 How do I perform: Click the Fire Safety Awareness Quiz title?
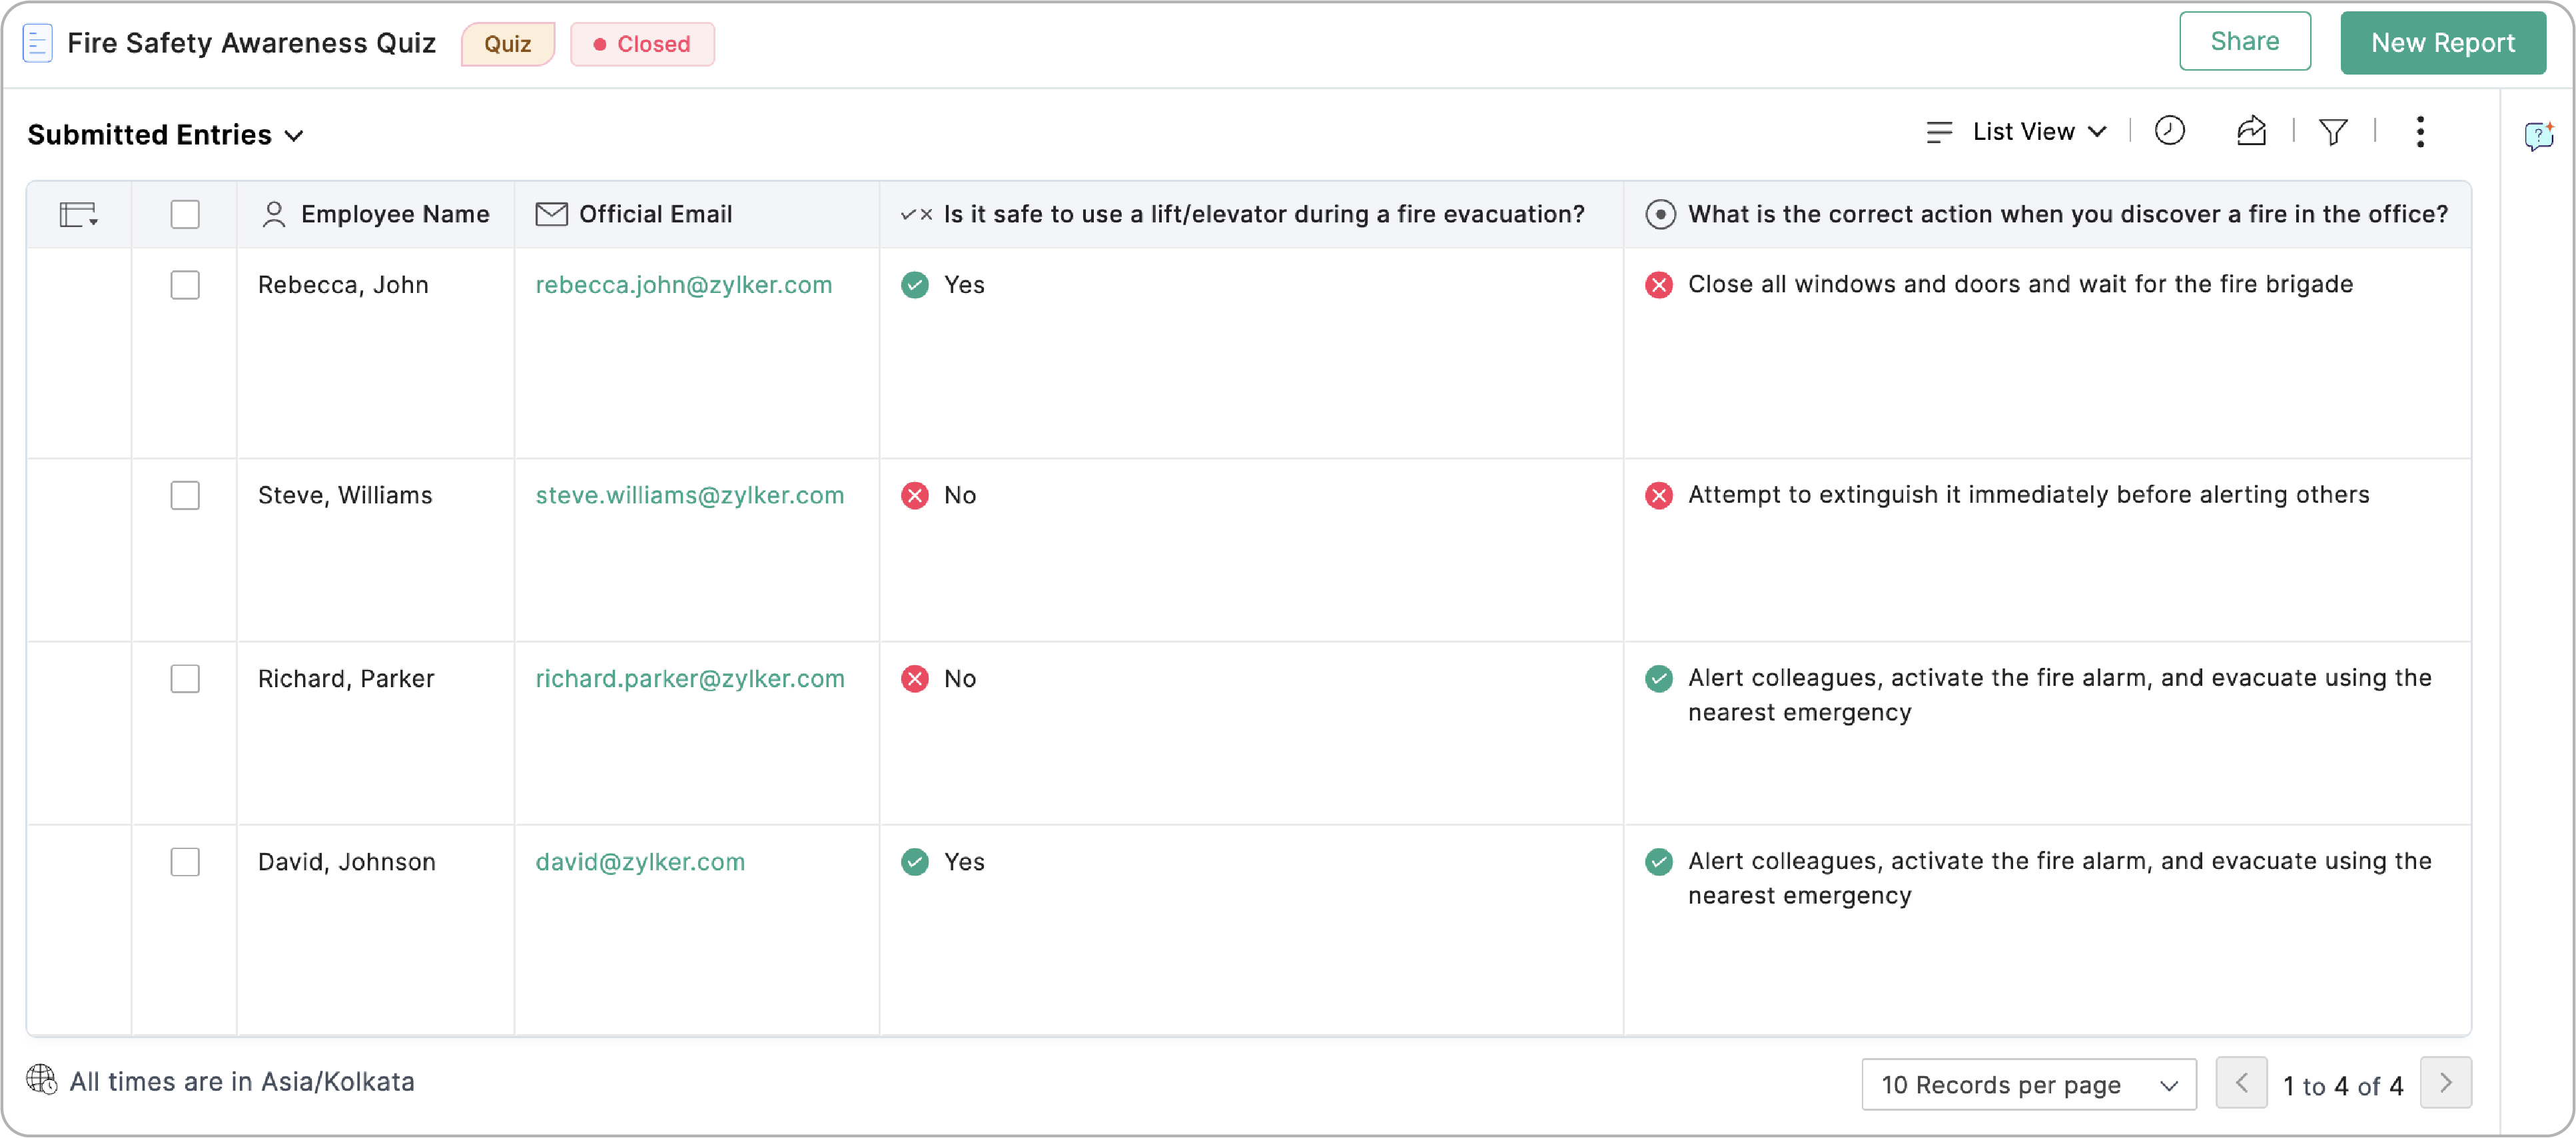click(251, 43)
